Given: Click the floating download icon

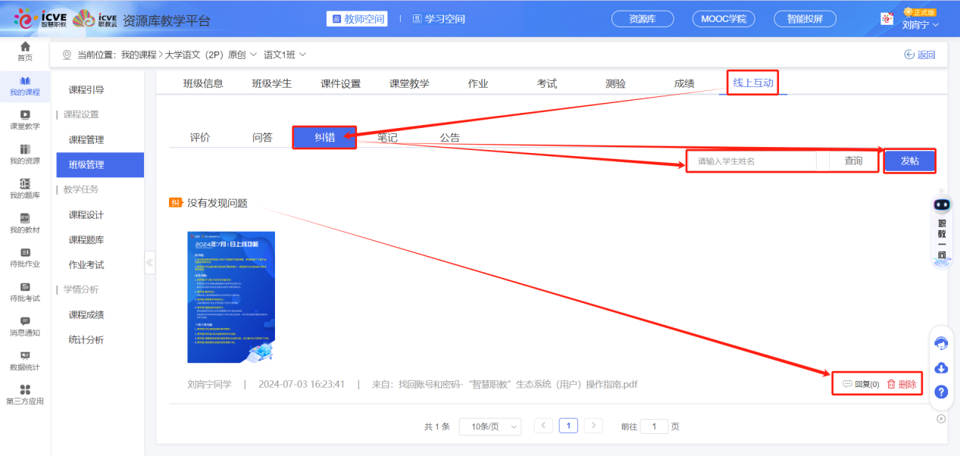Looking at the screenshot, I should [941, 367].
